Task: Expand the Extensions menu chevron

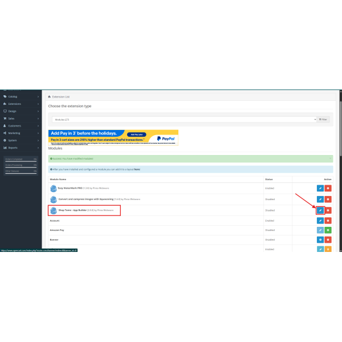Action: pos(38,104)
